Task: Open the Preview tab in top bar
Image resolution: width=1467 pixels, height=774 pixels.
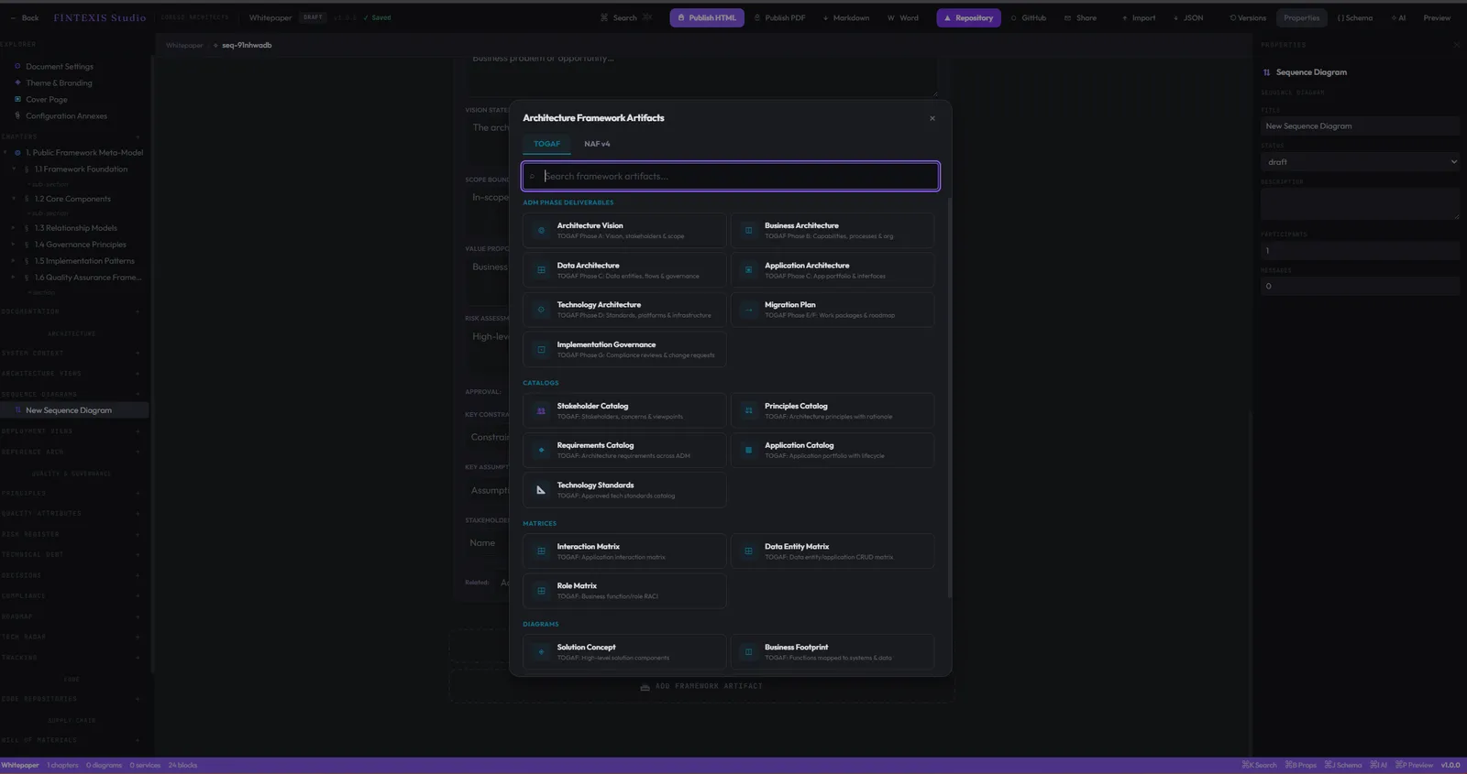Action: tap(1437, 17)
